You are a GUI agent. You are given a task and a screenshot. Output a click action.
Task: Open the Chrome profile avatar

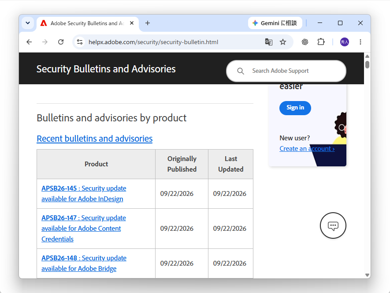click(x=345, y=42)
